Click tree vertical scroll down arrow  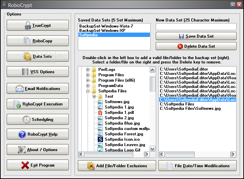pyautogui.click(x=152, y=149)
